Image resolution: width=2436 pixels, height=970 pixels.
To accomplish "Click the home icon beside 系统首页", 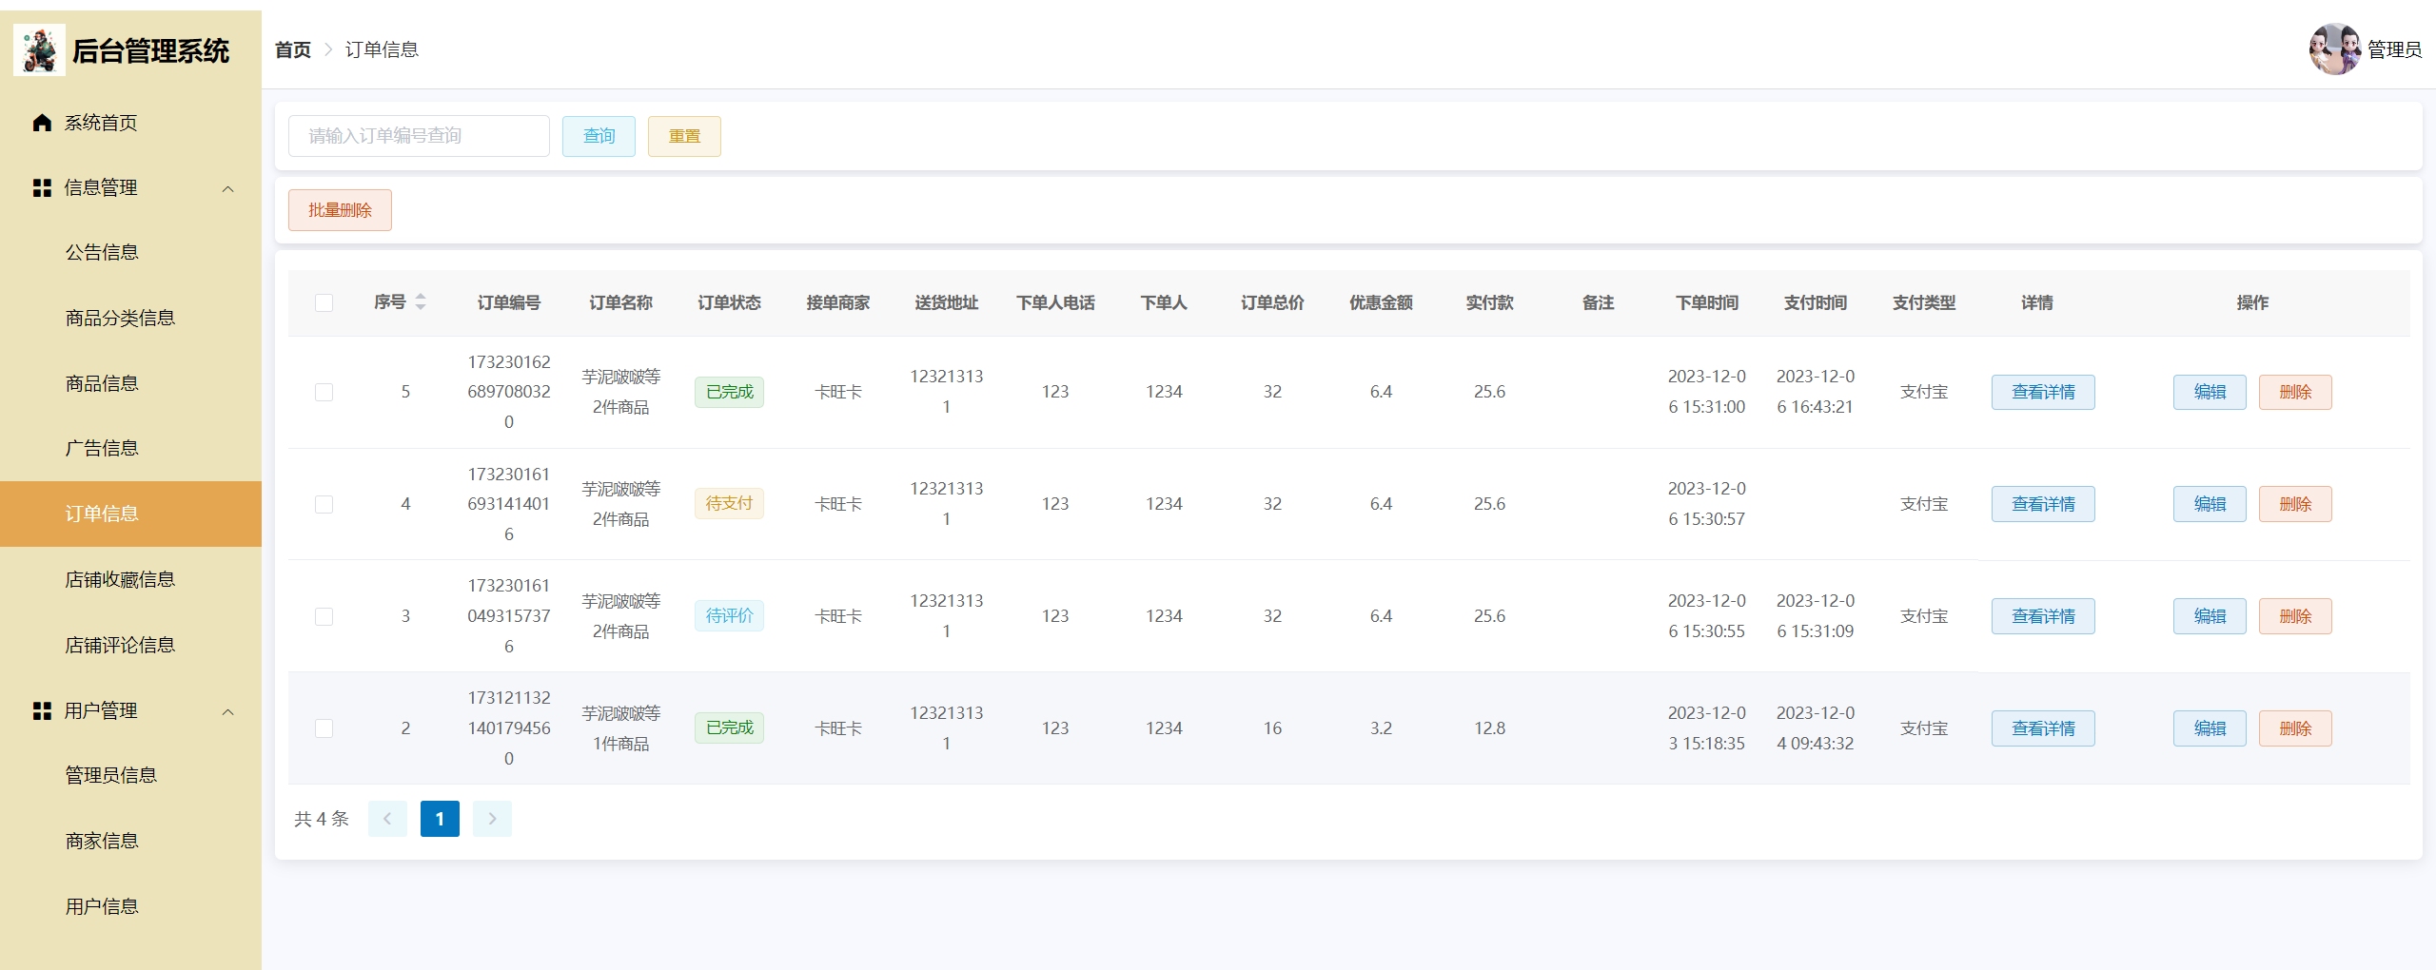I will click(x=42, y=123).
